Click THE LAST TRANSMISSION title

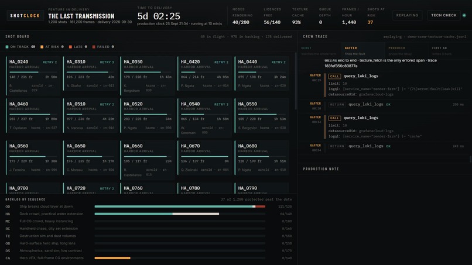[81, 16]
